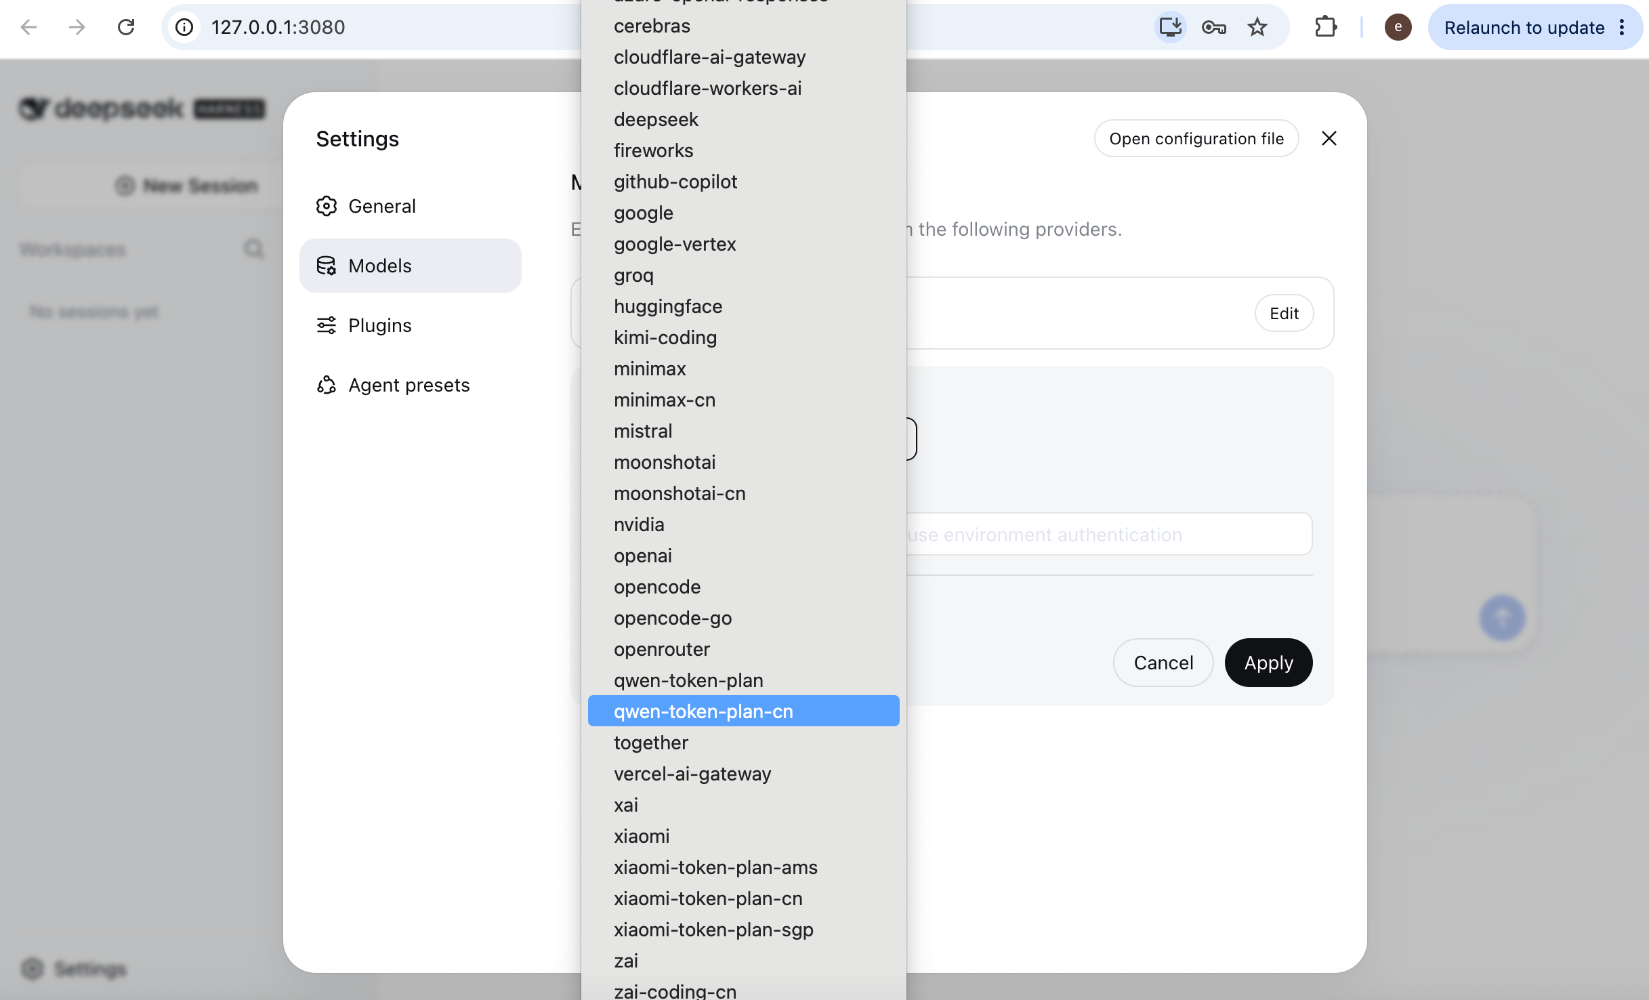Choose nvidia provider
This screenshot has width=1649, height=1000.
744,524
